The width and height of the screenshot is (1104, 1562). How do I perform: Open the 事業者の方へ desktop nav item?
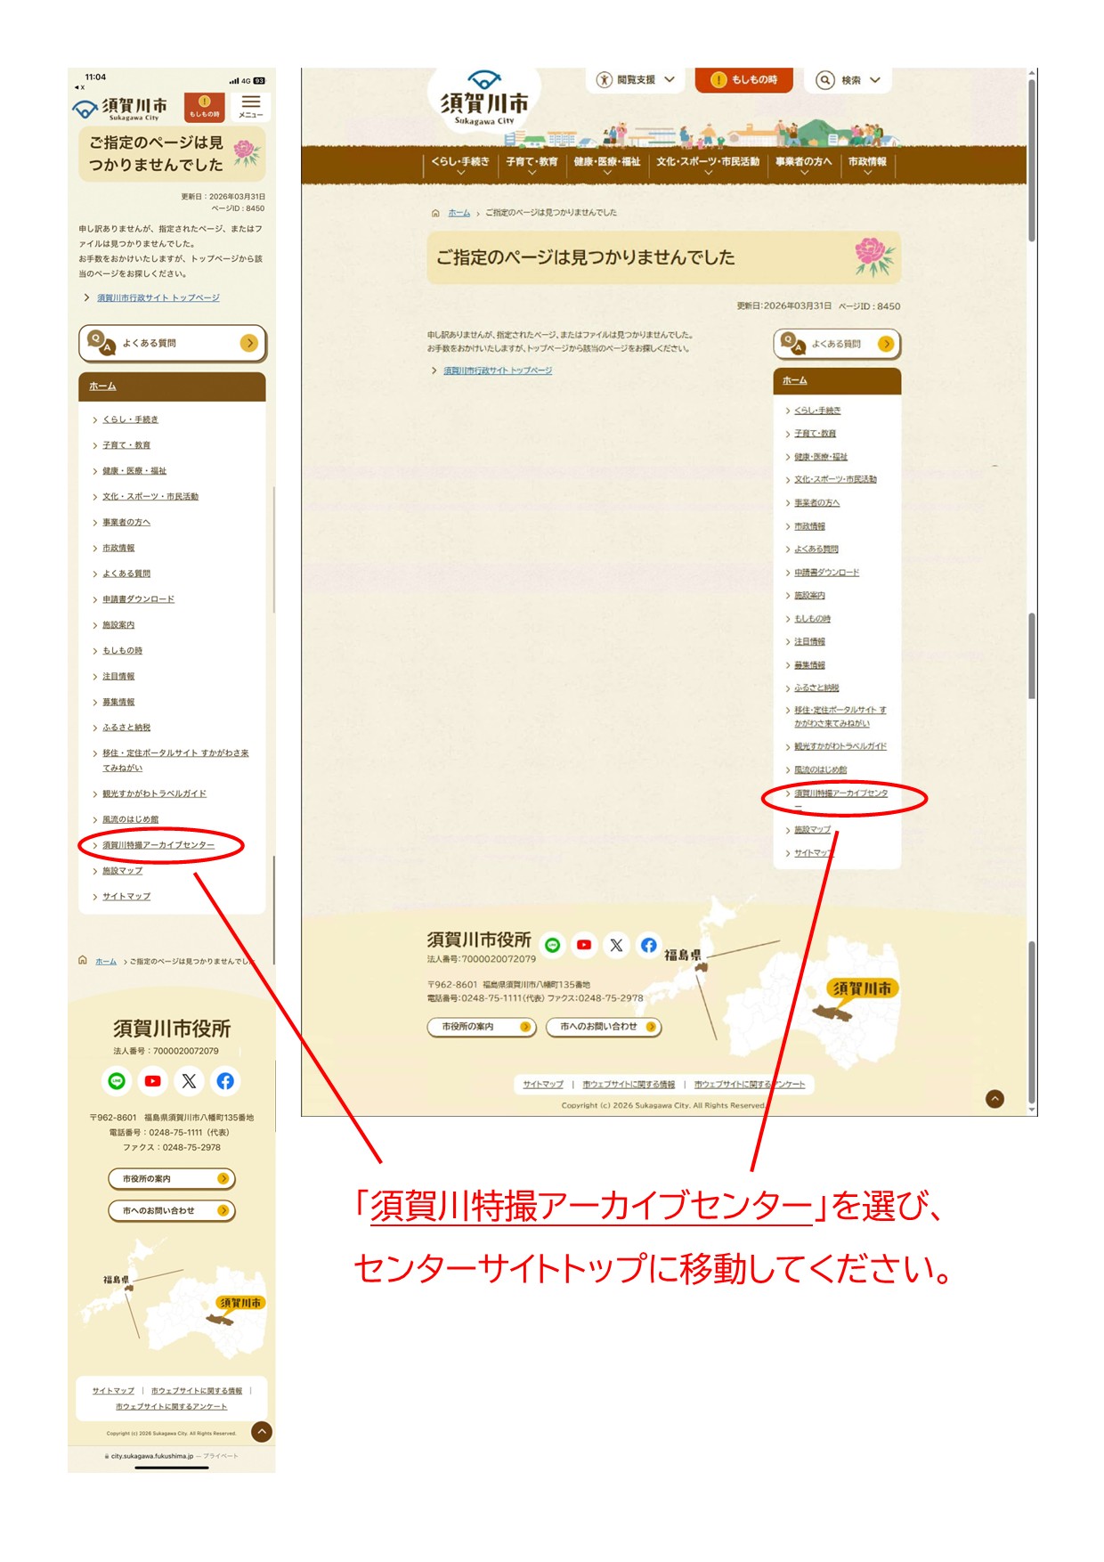point(803,162)
